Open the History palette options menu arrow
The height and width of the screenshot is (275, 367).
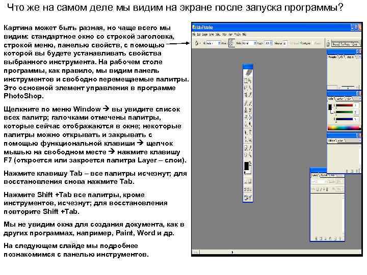click(x=360, y=141)
